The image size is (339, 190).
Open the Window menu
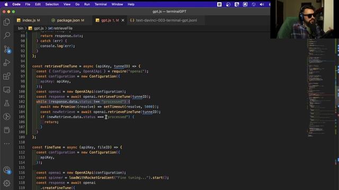[x=117, y=4]
